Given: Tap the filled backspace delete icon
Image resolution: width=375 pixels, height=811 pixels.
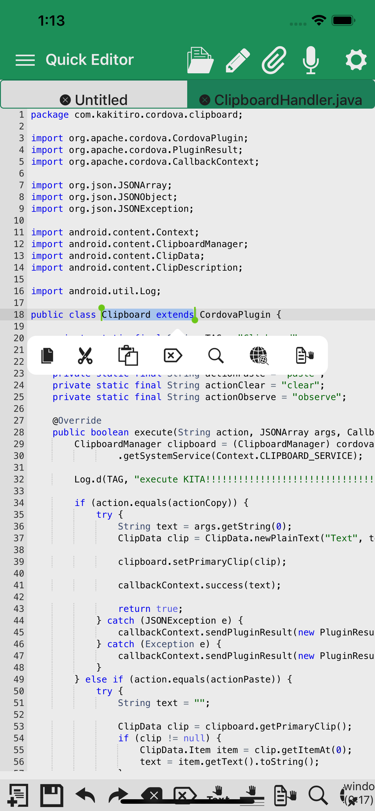Looking at the screenshot, I should click(152, 796).
